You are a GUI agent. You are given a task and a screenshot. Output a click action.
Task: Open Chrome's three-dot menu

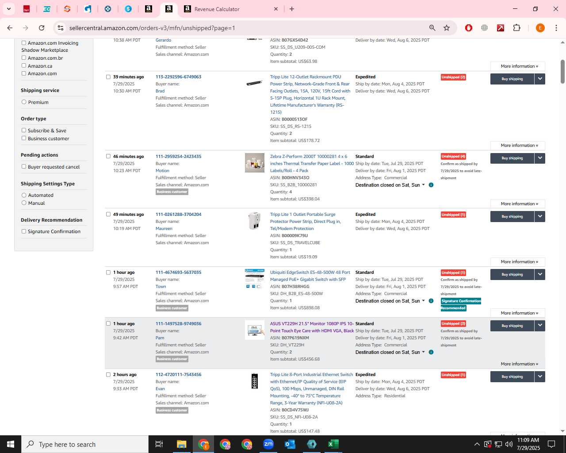(556, 28)
